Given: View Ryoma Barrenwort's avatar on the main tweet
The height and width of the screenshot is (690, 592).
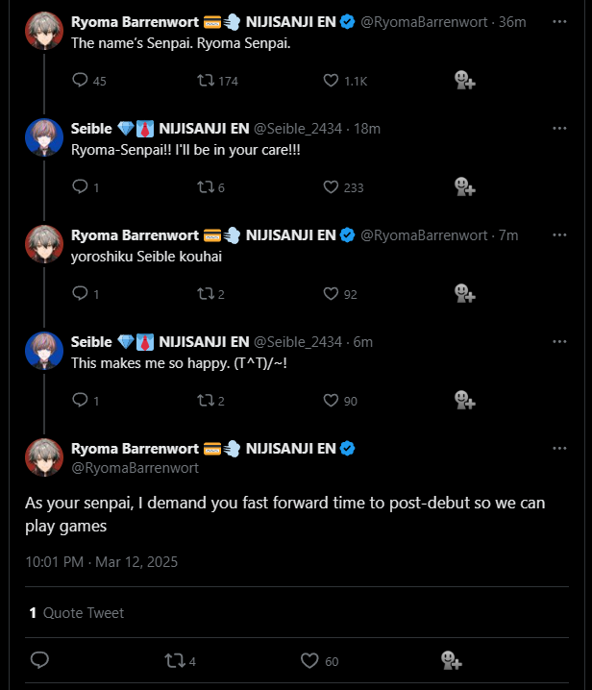Looking at the screenshot, I should pyautogui.click(x=43, y=457).
